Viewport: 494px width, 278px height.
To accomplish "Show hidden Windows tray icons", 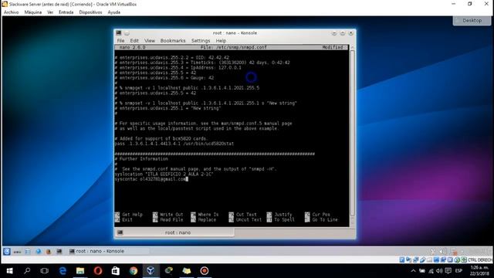I will coord(413,271).
